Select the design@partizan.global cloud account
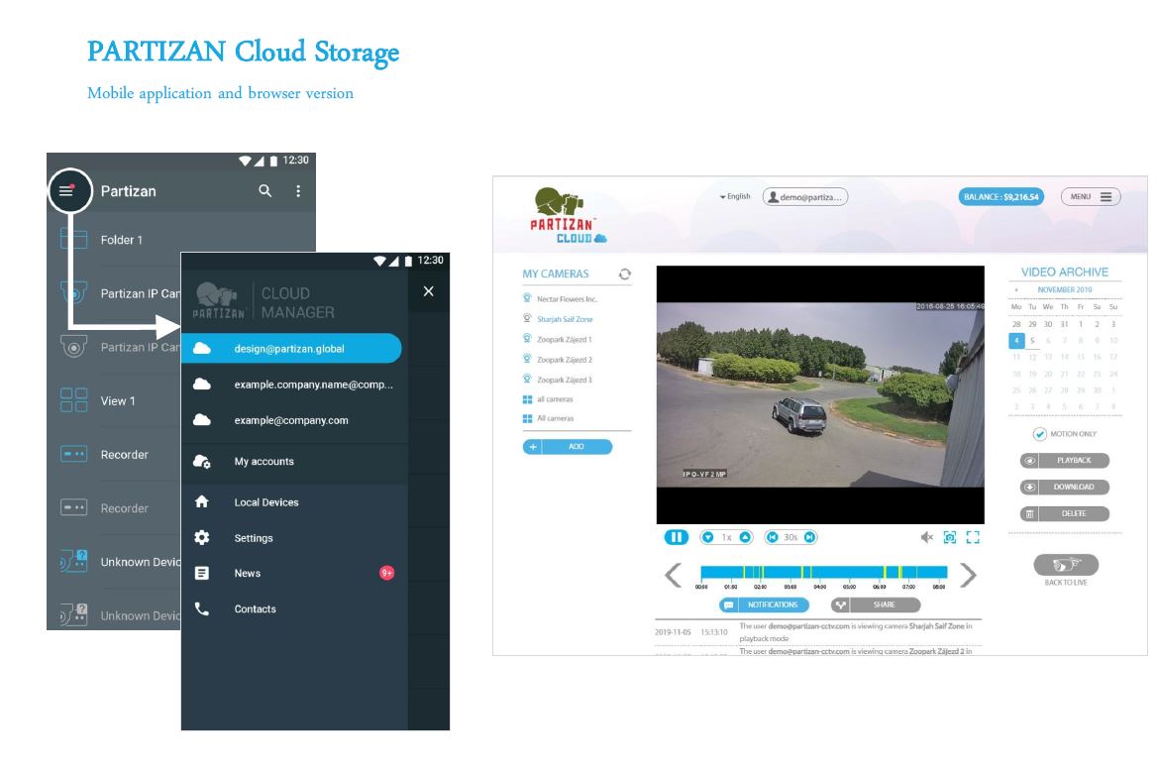1157x767 pixels. coord(291,348)
